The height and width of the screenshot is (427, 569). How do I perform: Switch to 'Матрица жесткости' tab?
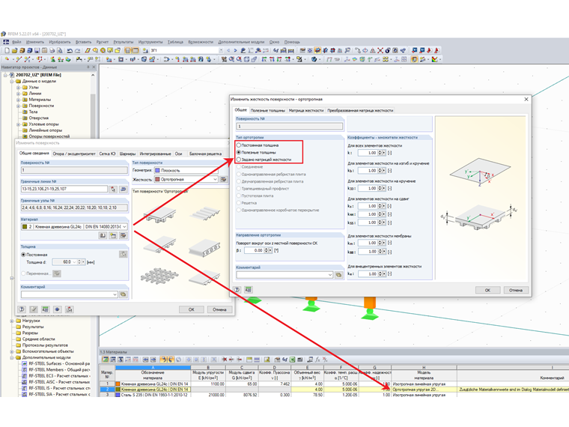coord(306,110)
